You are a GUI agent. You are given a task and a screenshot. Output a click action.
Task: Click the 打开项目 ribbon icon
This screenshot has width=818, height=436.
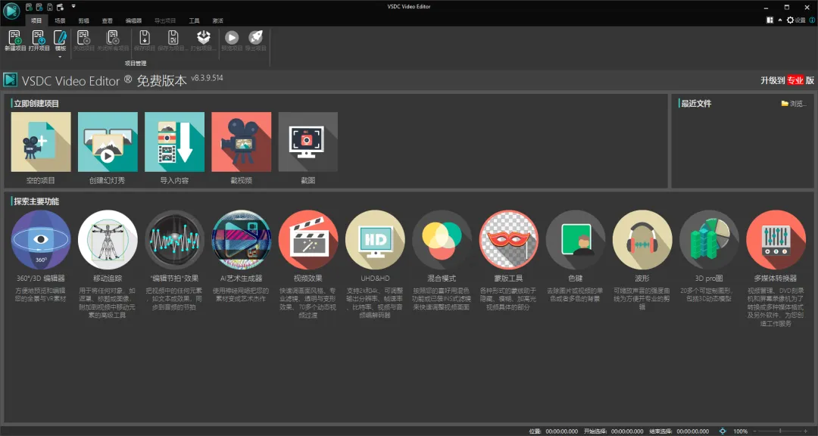pyautogui.click(x=39, y=38)
